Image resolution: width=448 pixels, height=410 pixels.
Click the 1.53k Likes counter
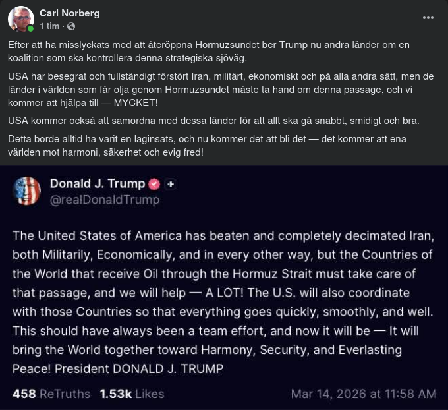(x=131, y=394)
